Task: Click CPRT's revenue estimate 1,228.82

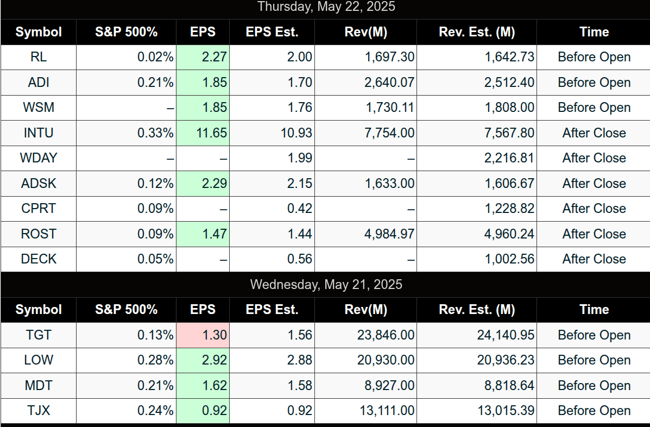Action: pyautogui.click(x=509, y=209)
